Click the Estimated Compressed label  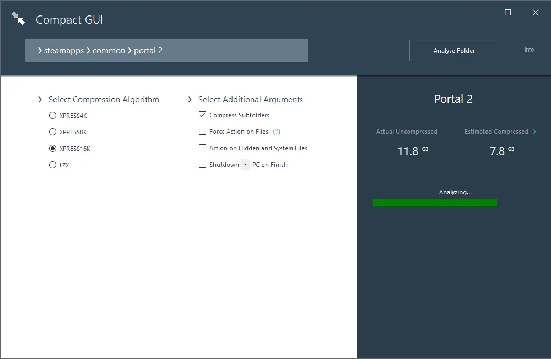[x=496, y=132]
